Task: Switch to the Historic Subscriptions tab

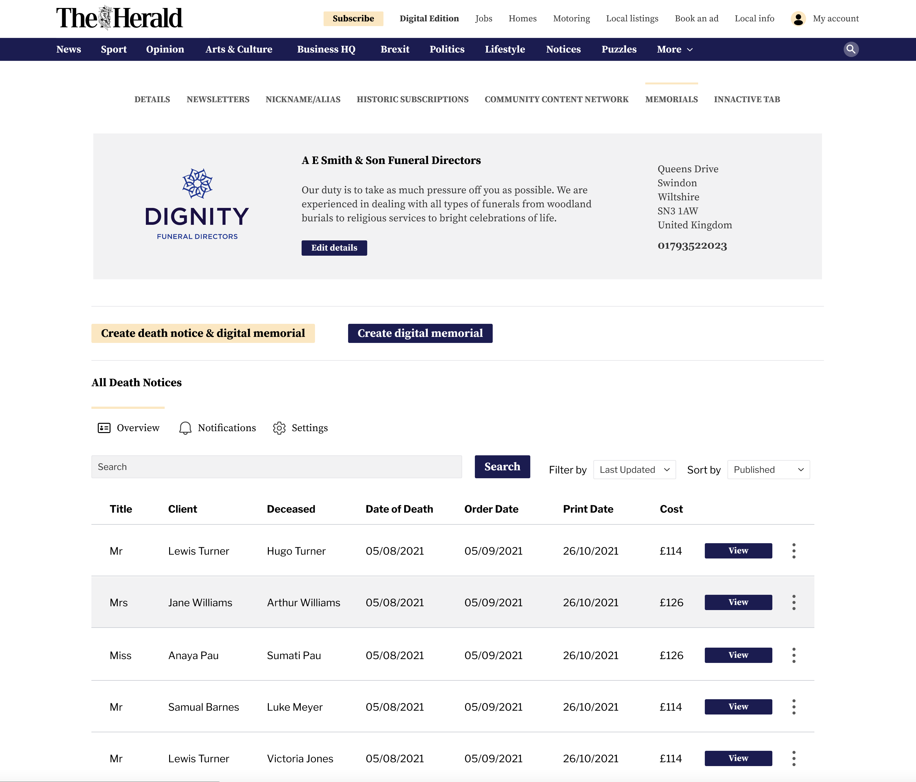Action: [412, 99]
